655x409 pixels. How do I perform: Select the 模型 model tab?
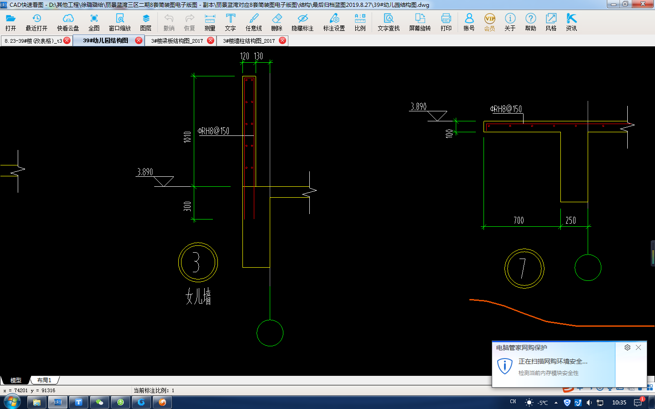click(16, 380)
